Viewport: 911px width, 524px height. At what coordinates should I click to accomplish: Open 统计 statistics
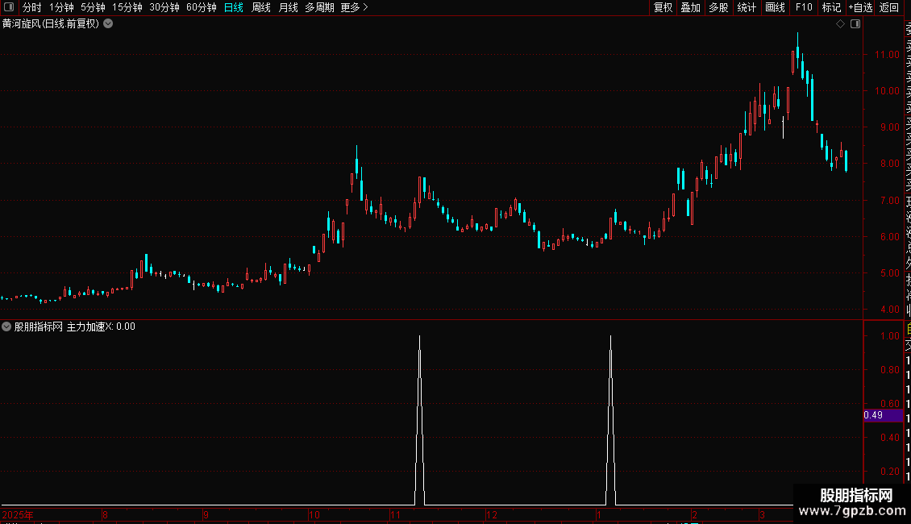[x=747, y=7]
